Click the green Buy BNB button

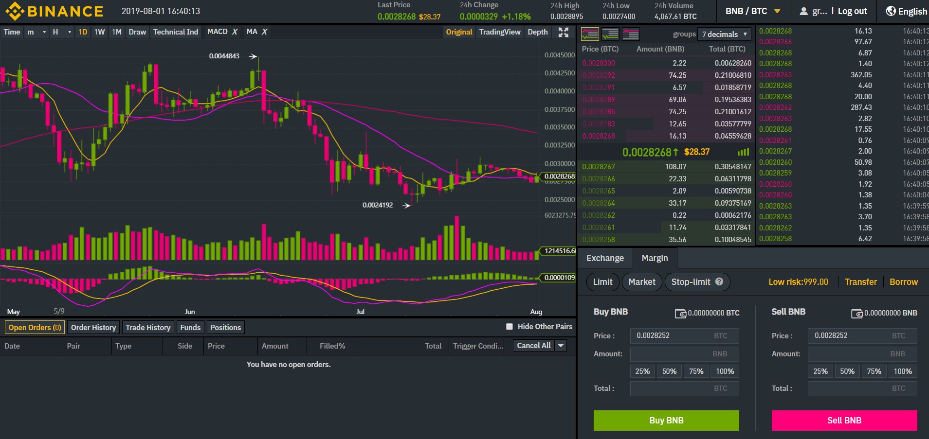pos(666,421)
